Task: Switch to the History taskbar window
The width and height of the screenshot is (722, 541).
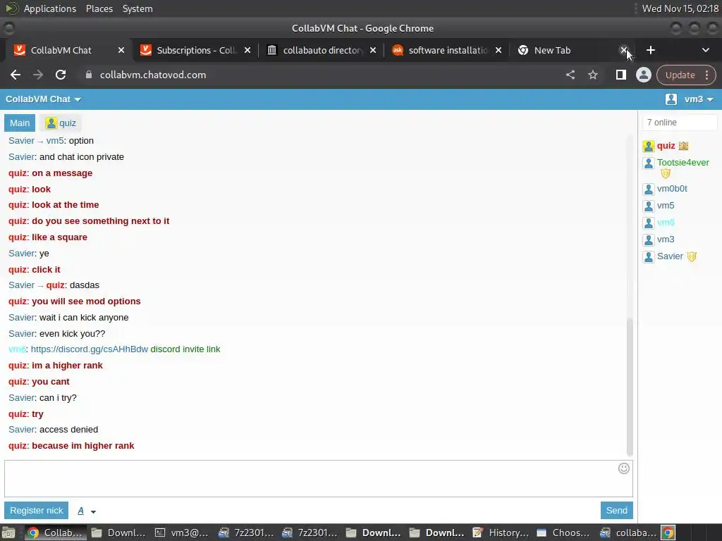Action: (501, 533)
